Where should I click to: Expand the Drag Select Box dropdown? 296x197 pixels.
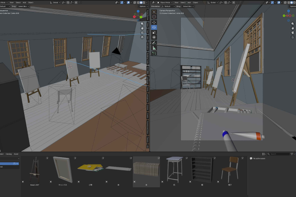tap(188, 7)
